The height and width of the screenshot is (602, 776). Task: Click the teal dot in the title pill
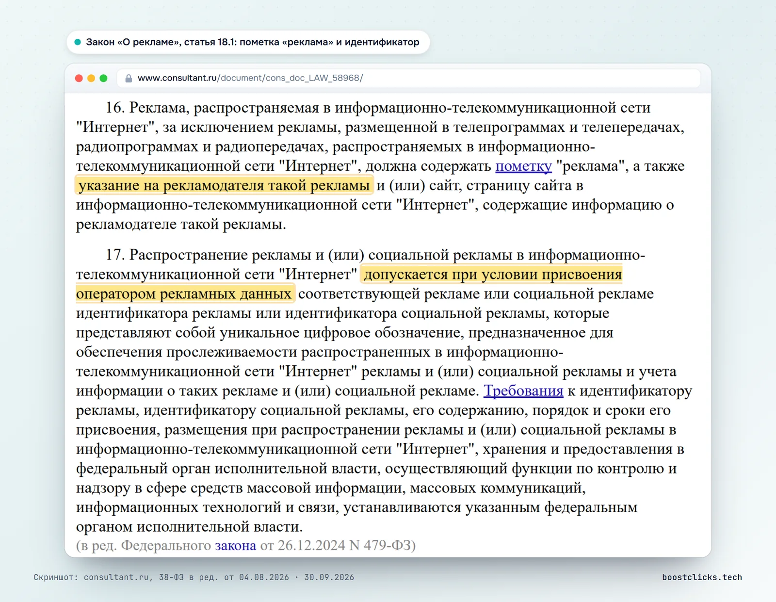pos(78,42)
